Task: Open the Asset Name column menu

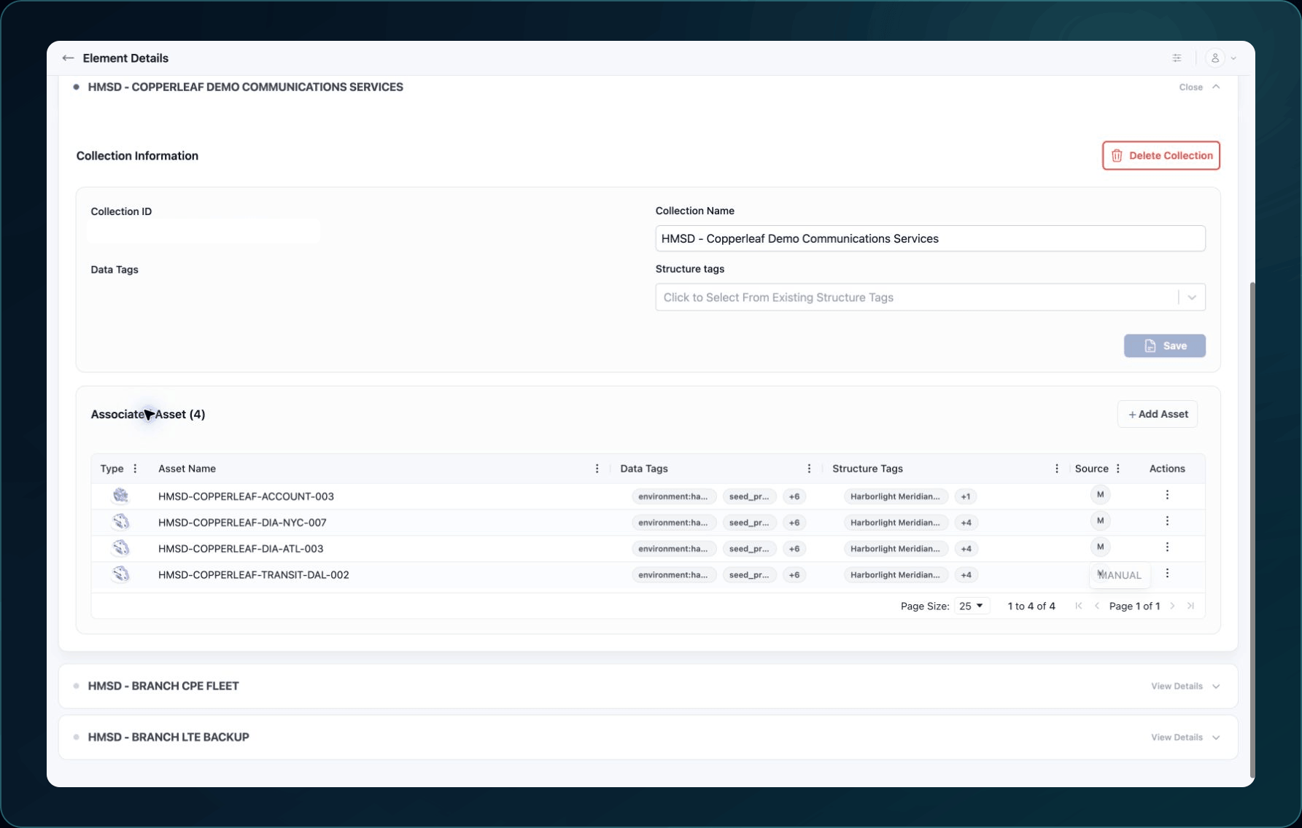Action: pyautogui.click(x=597, y=469)
